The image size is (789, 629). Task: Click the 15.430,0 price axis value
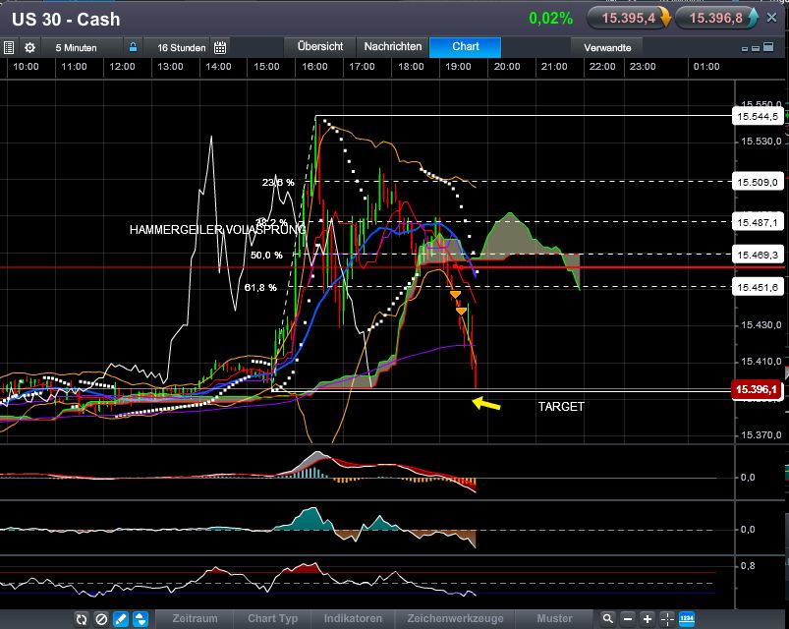(x=761, y=325)
